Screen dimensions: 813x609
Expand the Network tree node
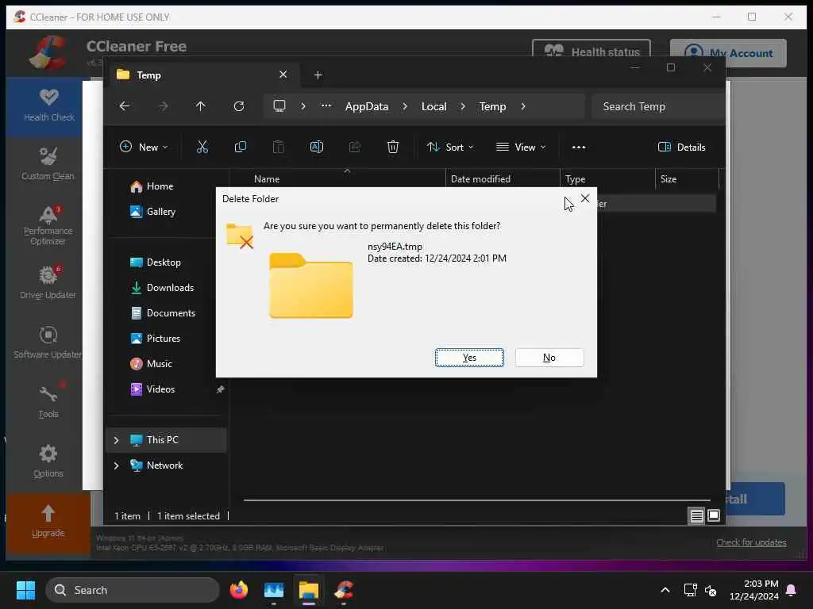(116, 465)
